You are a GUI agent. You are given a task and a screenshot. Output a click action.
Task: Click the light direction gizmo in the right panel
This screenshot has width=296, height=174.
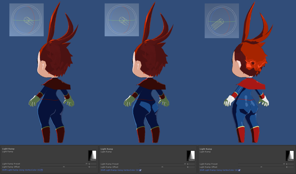click(222, 21)
